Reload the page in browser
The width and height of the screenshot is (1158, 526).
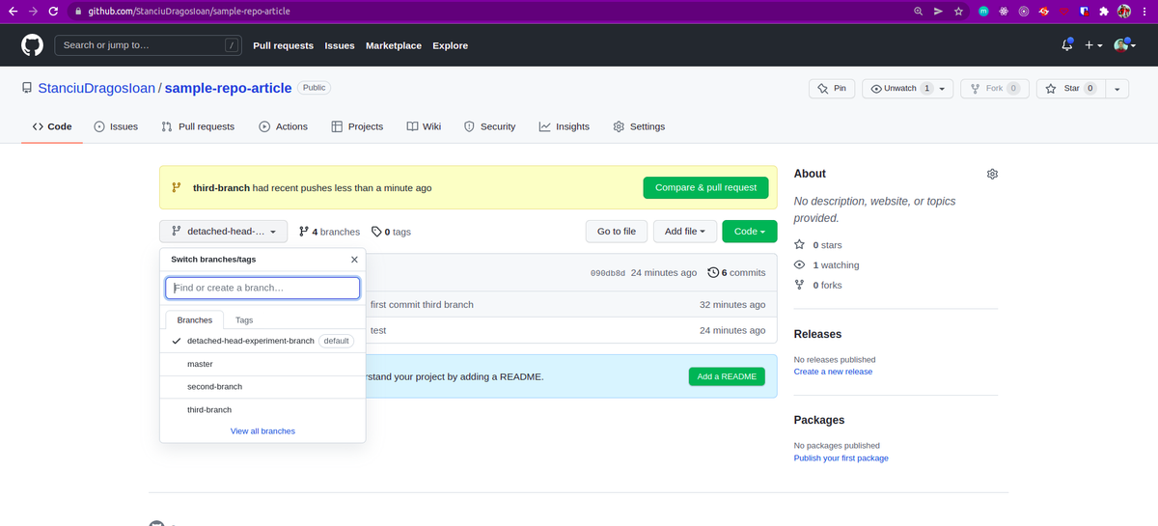(x=53, y=12)
